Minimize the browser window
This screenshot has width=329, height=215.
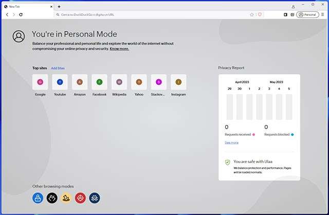pos(303,5)
